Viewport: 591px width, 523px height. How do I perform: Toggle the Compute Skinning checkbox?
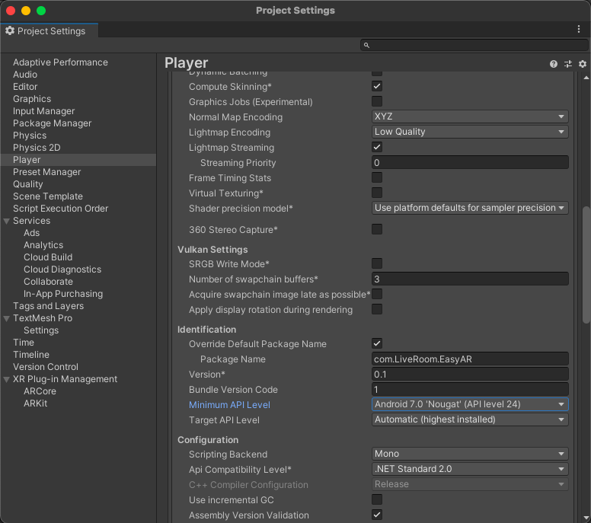[377, 87]
